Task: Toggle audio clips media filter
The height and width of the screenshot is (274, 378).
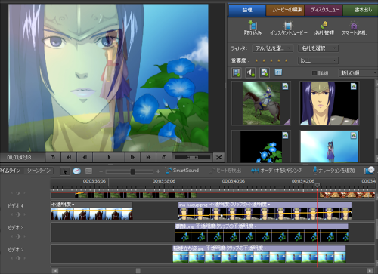Action: (250, 72)
